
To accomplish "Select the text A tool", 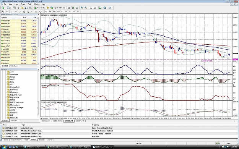I will coord(32,11).
